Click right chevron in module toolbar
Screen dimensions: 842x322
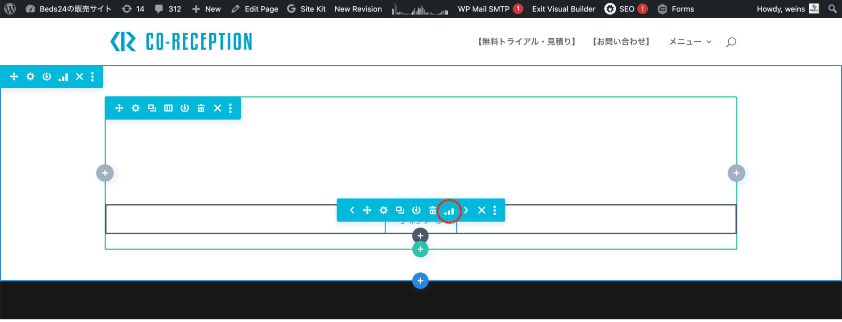point(466,210)
